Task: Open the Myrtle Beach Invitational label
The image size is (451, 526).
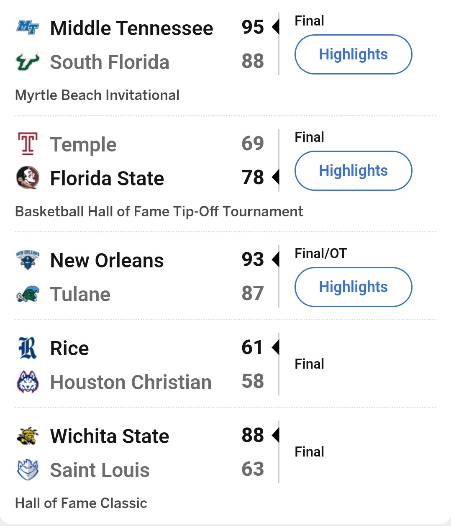Action: [x=97, y=95]
